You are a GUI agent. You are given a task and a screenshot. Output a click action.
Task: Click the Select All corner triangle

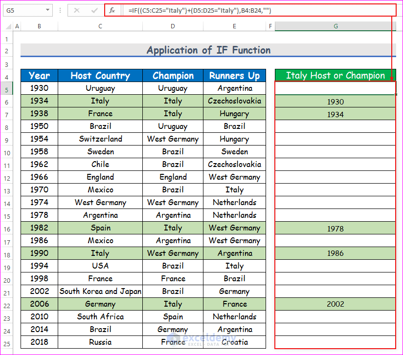click(x=8, y=26)
